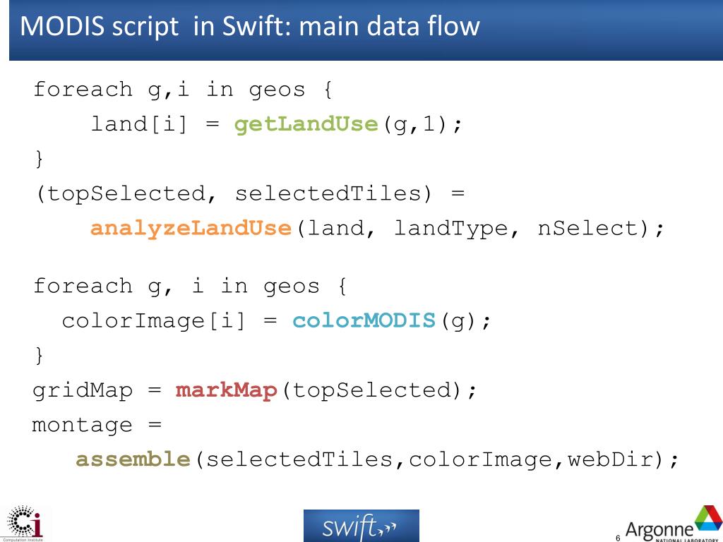The image size is (723, 542).
Task: Click the '(topSelected);' argument text
Action: [378, 391]
